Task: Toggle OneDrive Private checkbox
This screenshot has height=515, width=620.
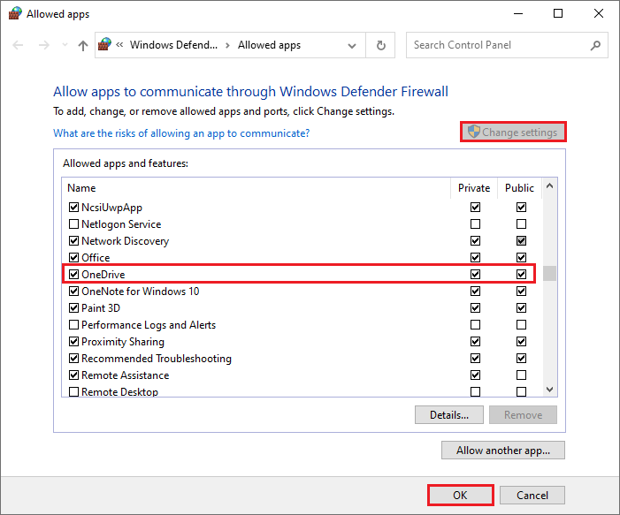Action: click(x=475, y=274)
